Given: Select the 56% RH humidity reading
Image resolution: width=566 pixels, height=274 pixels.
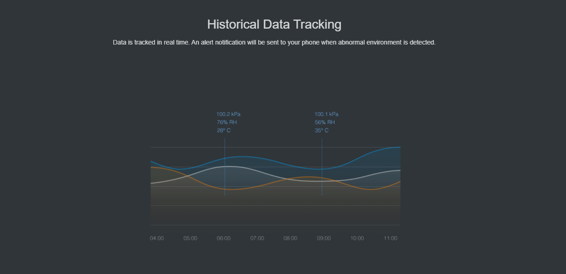Looking at the screenshot, I should click(x=325, y=122).
